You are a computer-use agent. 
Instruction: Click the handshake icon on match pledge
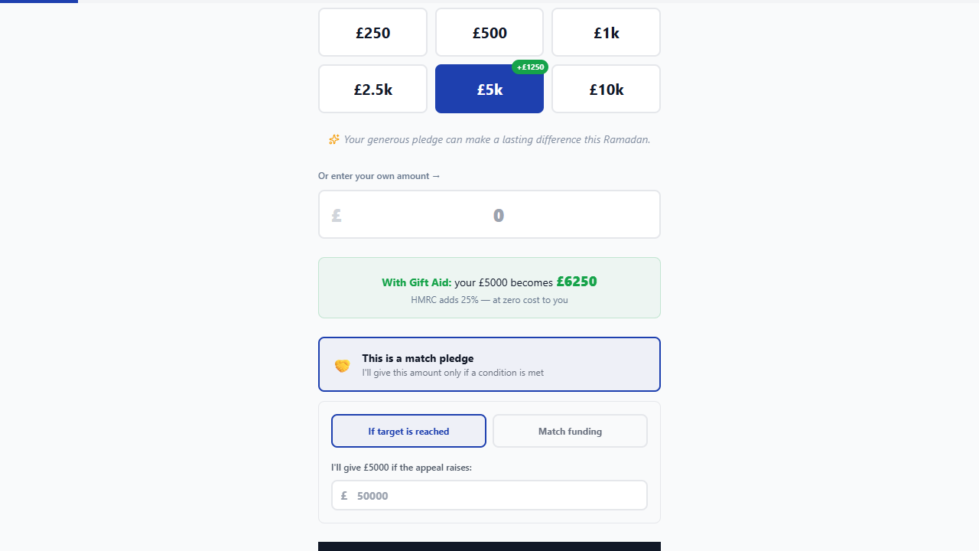click(342, 366)
